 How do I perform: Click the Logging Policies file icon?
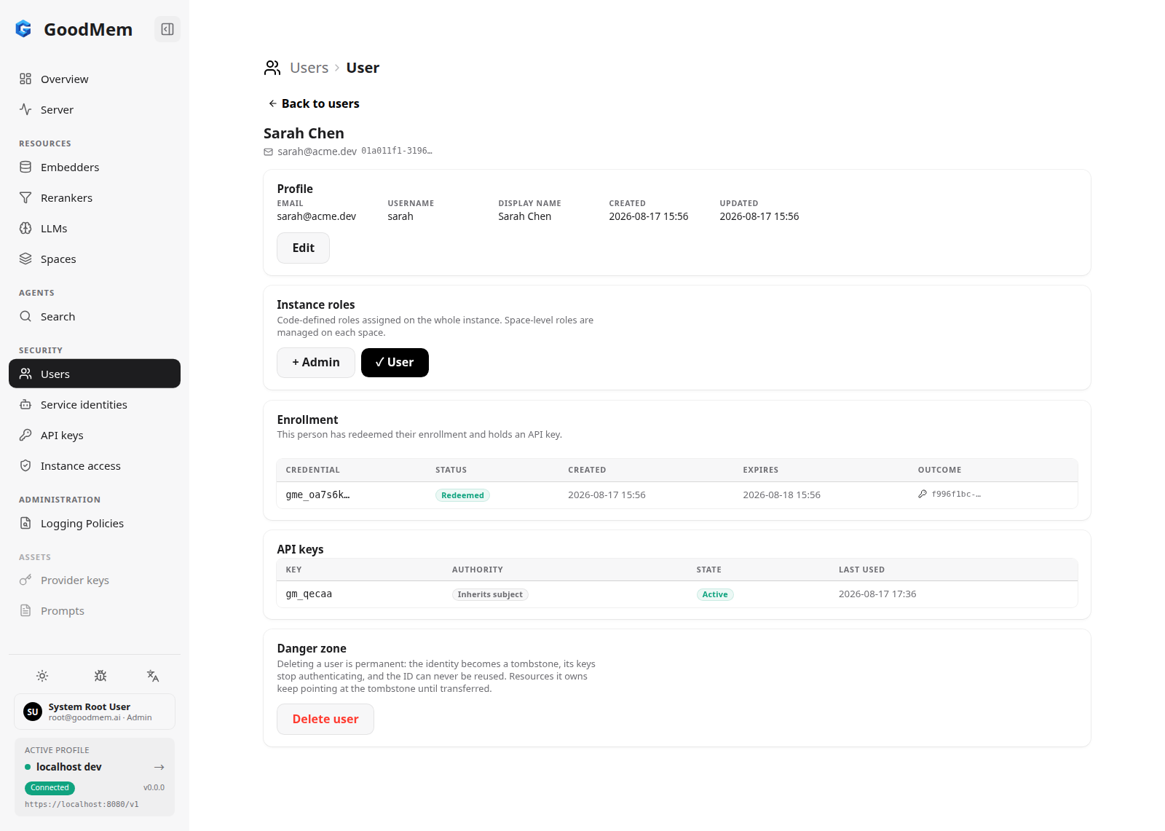[25, 523]
